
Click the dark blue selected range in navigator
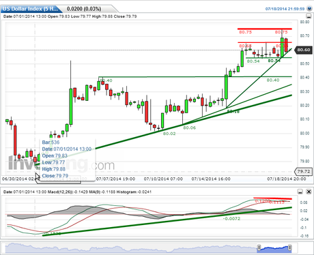click(274, 249)
